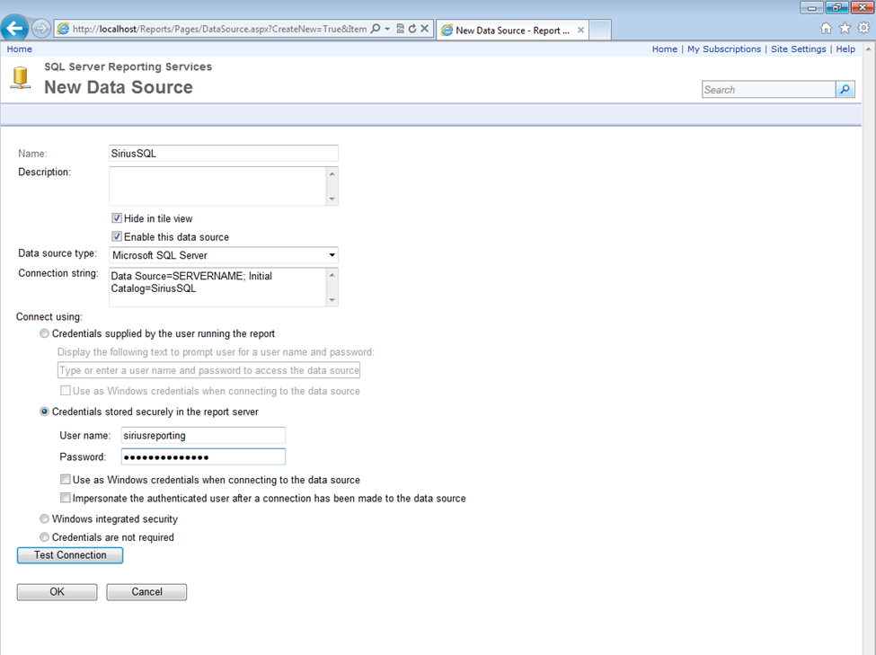
Task: Click the browser Forward arrow button
Action: (41, 29)
